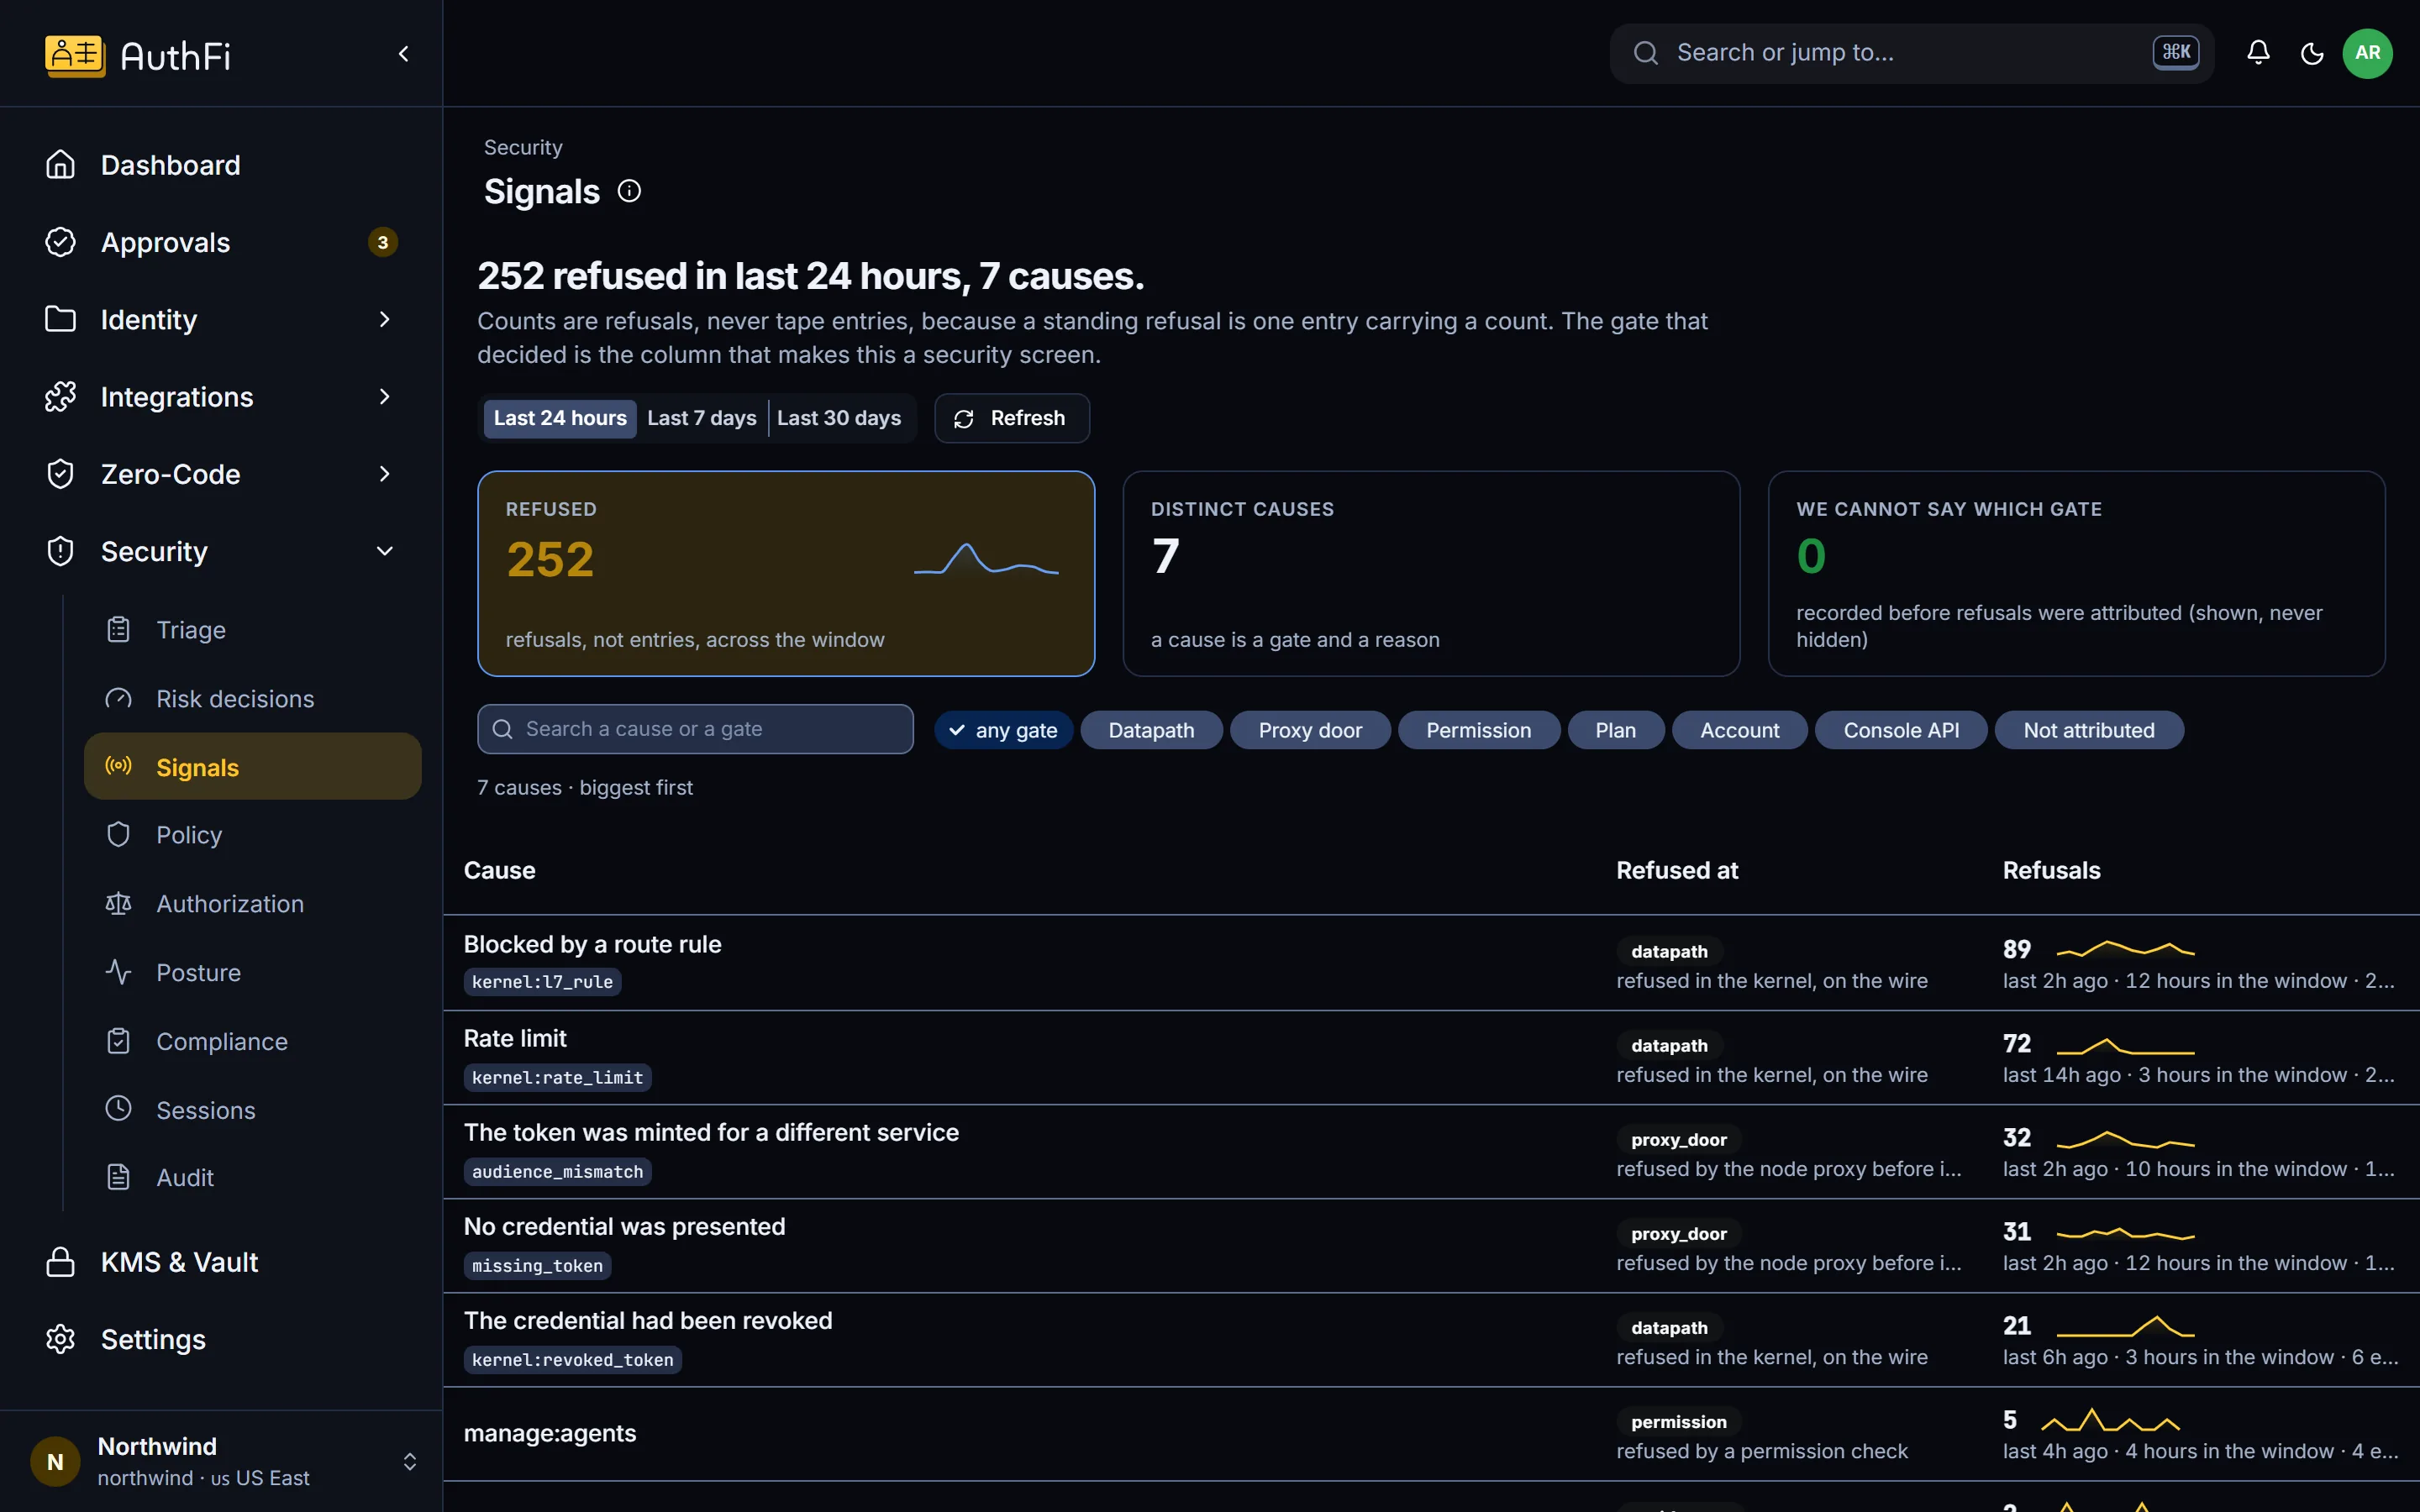Open the Posture page
Image resolution: width=2420 pixels, height=1512 pixels.
(252, 973)
